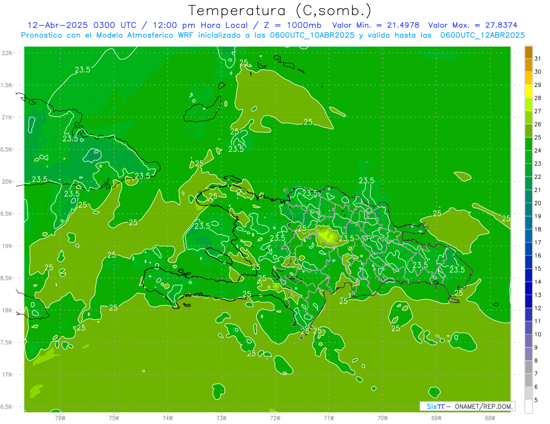This screenshot has width=550, height=424.
Task: Click the 74W longitude axis label
Action: click(168, 418)
